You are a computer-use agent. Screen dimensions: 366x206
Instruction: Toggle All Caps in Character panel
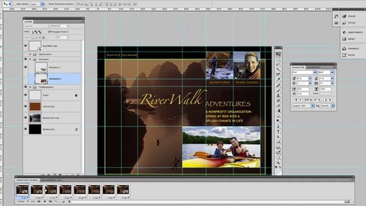pos(307,100)
